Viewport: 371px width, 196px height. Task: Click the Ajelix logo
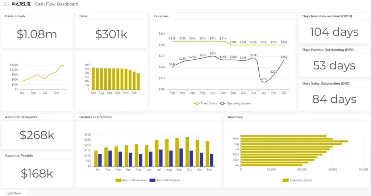[x=21, y=4]
